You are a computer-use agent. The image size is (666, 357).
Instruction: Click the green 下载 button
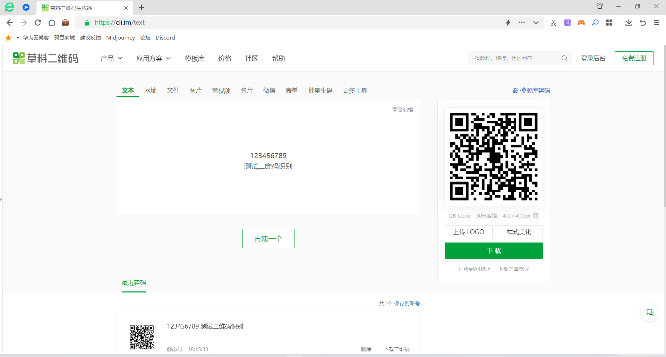pyautogui.click(x=494, y=251)
